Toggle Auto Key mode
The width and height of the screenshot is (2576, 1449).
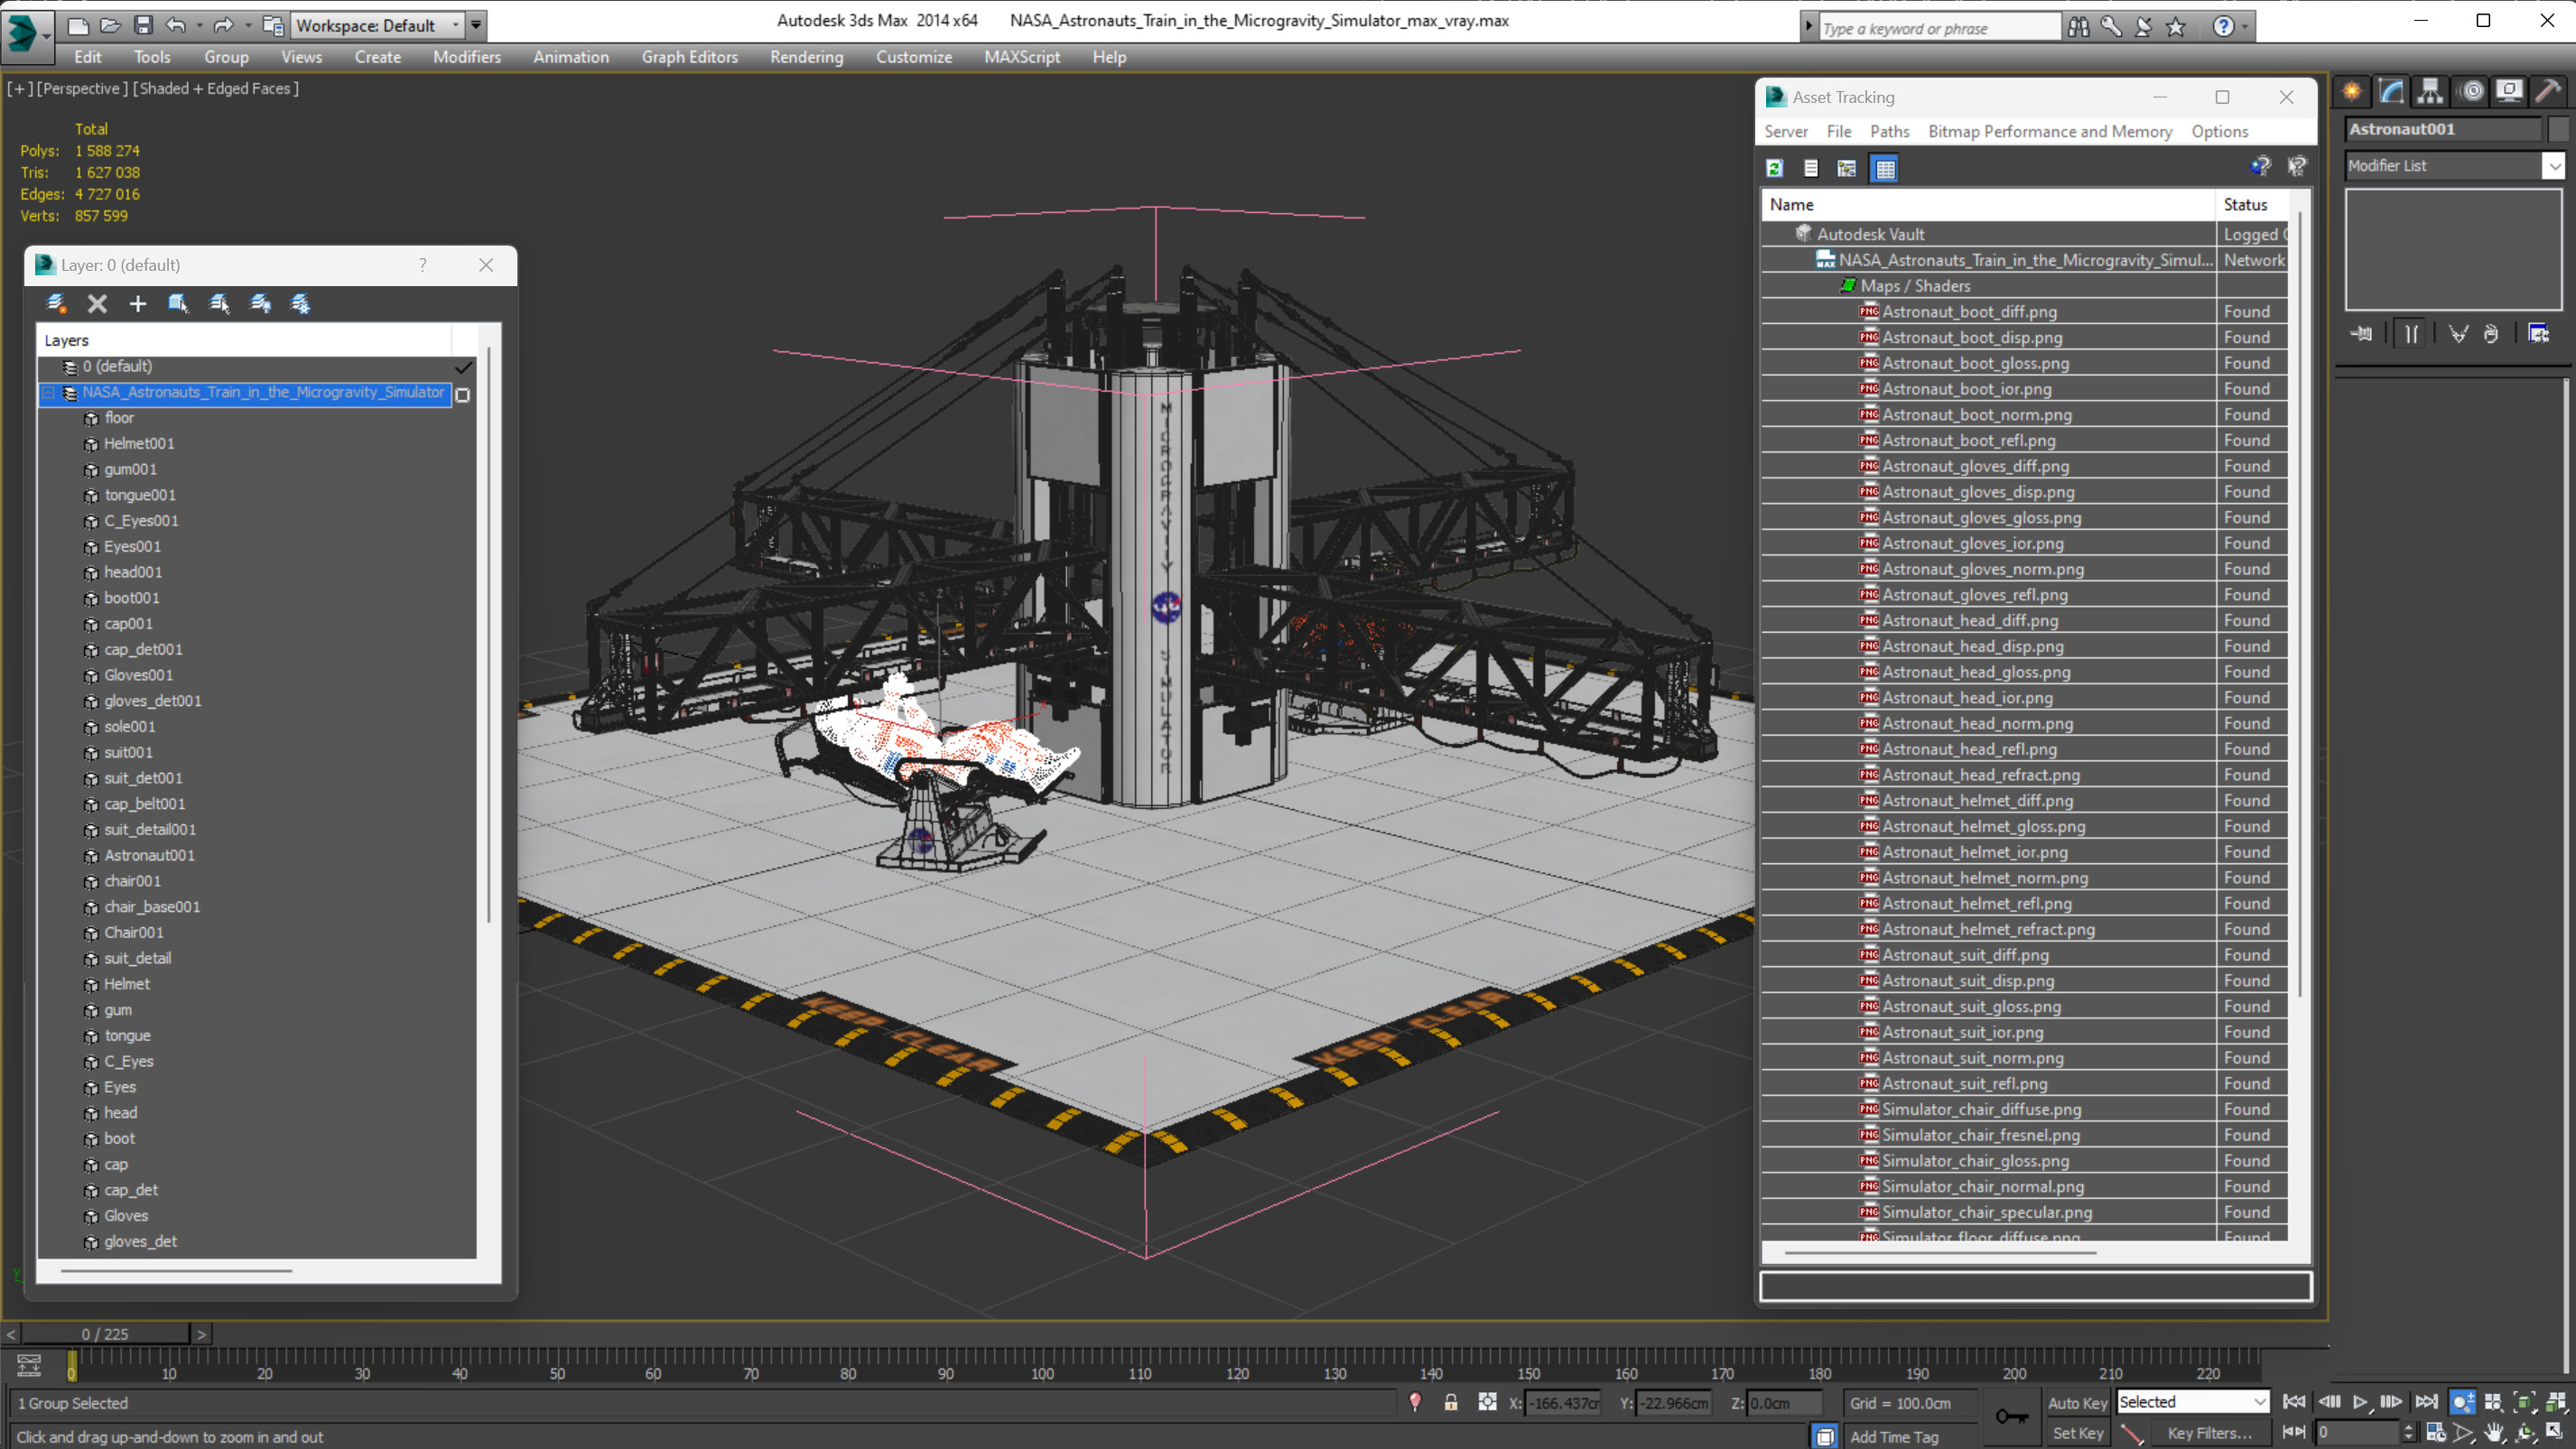[x=2077, y=1402]
